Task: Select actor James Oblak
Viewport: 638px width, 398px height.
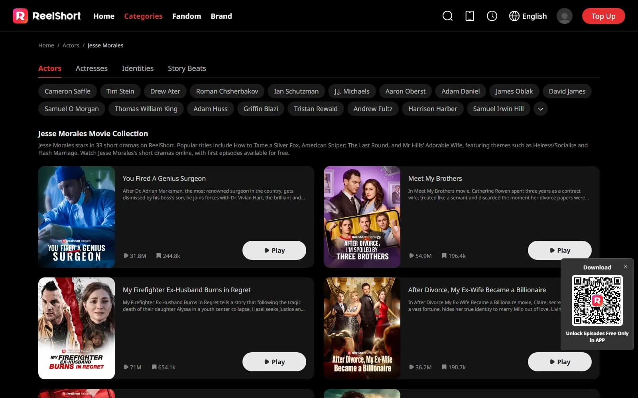Action: tap(514, 91)
